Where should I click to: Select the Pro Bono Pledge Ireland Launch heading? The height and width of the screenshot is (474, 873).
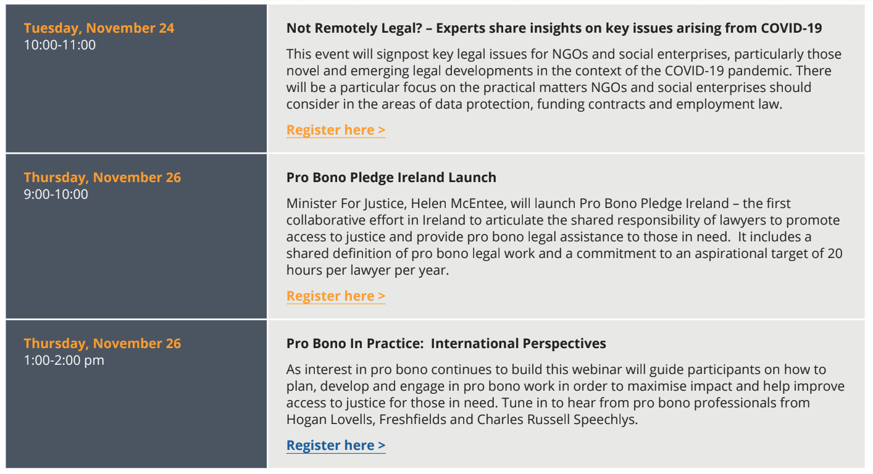click(x=391, y=178)
